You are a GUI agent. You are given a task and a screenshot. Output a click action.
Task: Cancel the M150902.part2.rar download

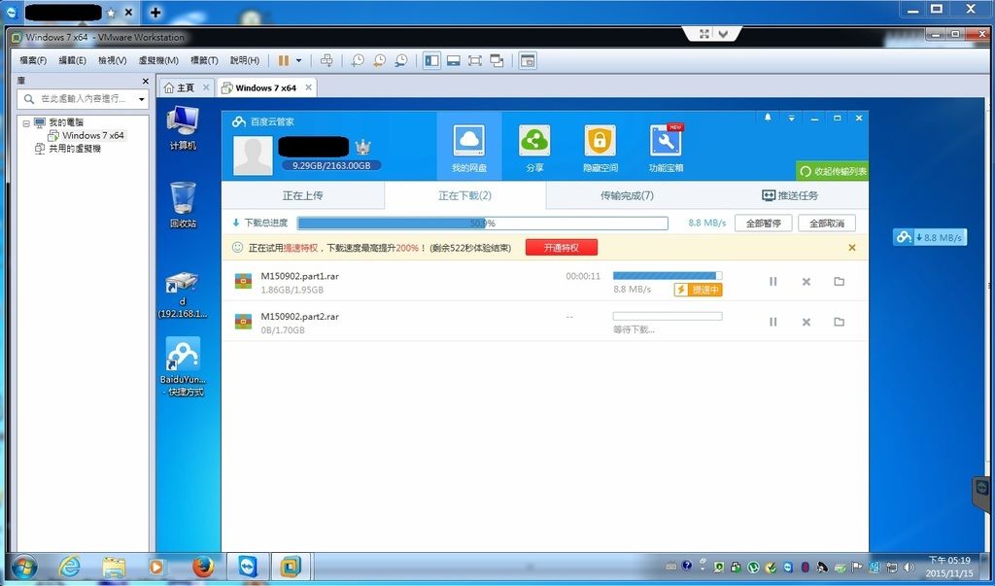(806, 322)
